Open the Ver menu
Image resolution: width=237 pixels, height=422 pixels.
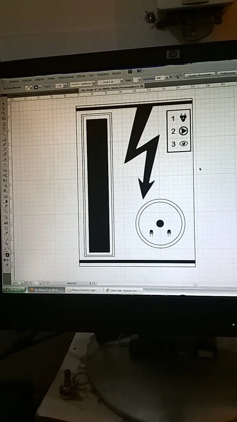click(x=91, y=75)
